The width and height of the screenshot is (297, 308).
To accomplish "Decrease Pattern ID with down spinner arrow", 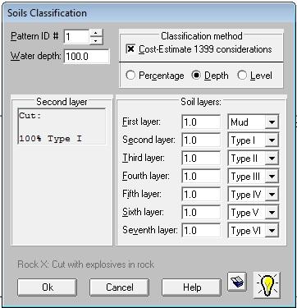I will point(96,41).
